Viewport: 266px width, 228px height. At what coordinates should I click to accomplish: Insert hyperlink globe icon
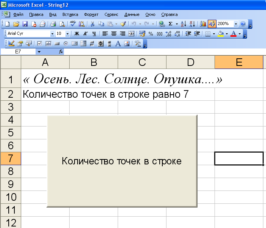pos(162,24)
